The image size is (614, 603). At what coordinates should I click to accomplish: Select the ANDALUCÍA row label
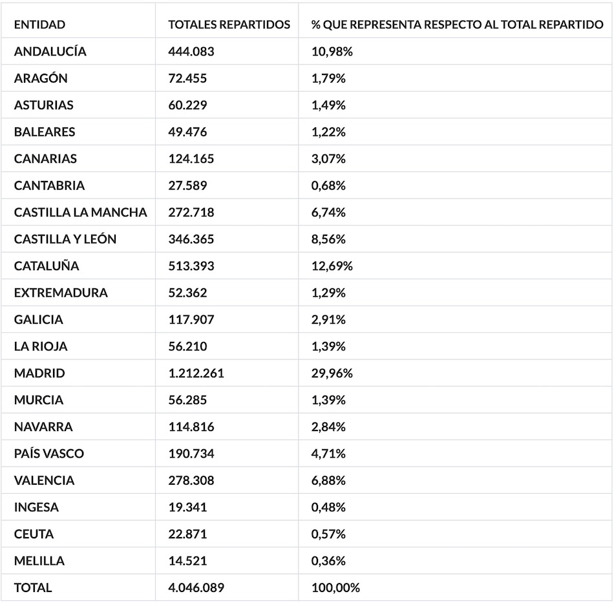[x=50, y=52]
